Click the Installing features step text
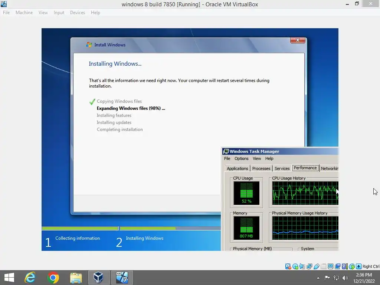The width and height of the screenshot is (380, 285). pyautogui.click(x=114, y=115)
